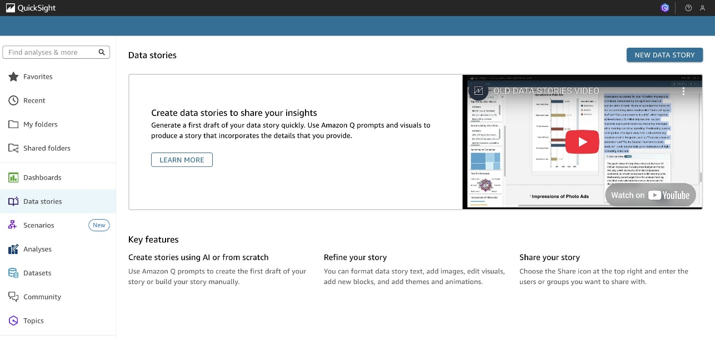Click the video channel avatar icon
Viewport: 715px width, 340px height.
(478, 90)
